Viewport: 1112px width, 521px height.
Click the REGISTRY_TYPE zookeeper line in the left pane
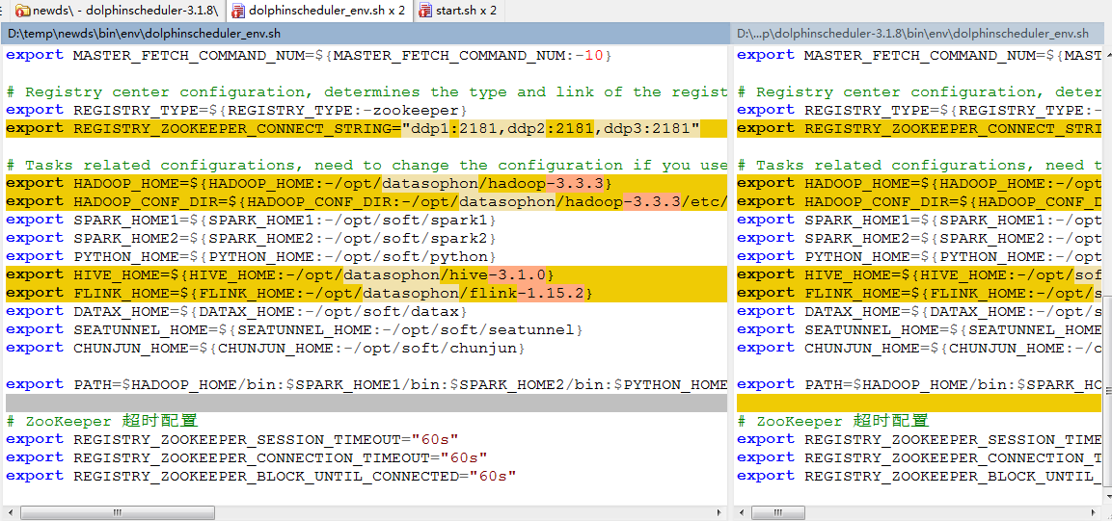pos(237,111)
